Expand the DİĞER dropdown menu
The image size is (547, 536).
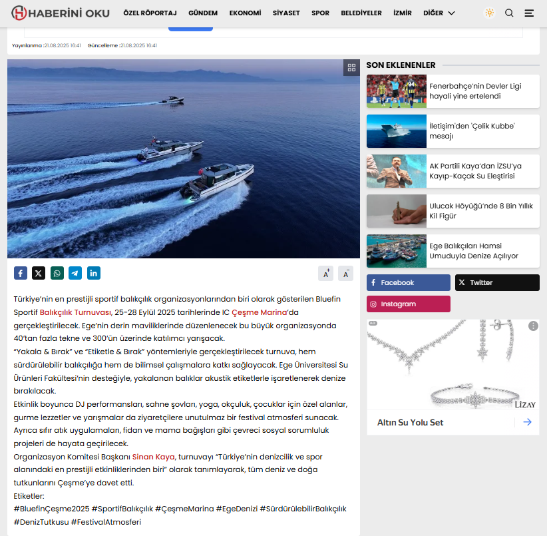tap(439, 13)
